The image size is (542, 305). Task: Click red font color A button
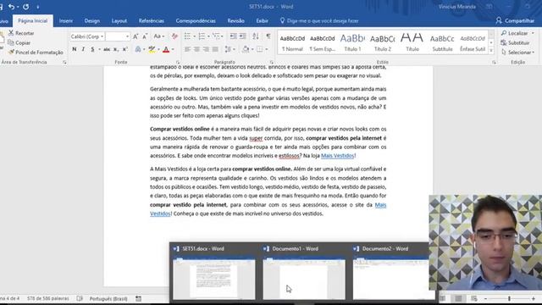(166, 49)
